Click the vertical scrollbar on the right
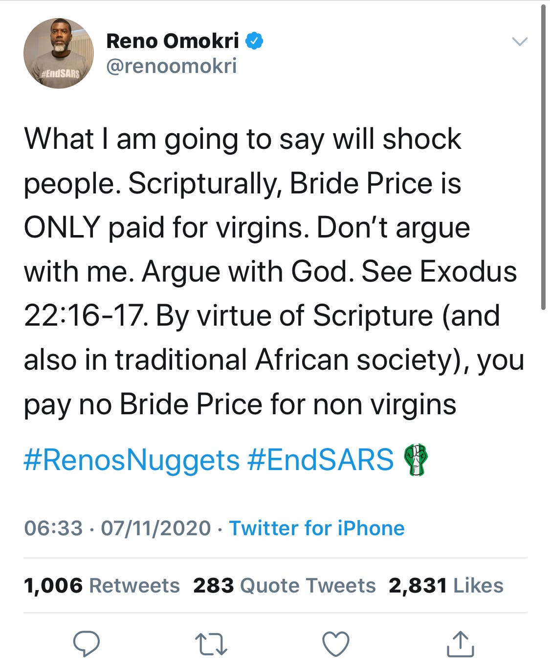This screenshot has width=550, height=665. pyautogui.click(x=543, y=157)
